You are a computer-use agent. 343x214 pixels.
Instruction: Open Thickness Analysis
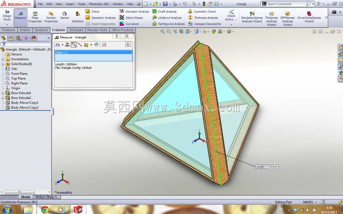pos(203,18)
